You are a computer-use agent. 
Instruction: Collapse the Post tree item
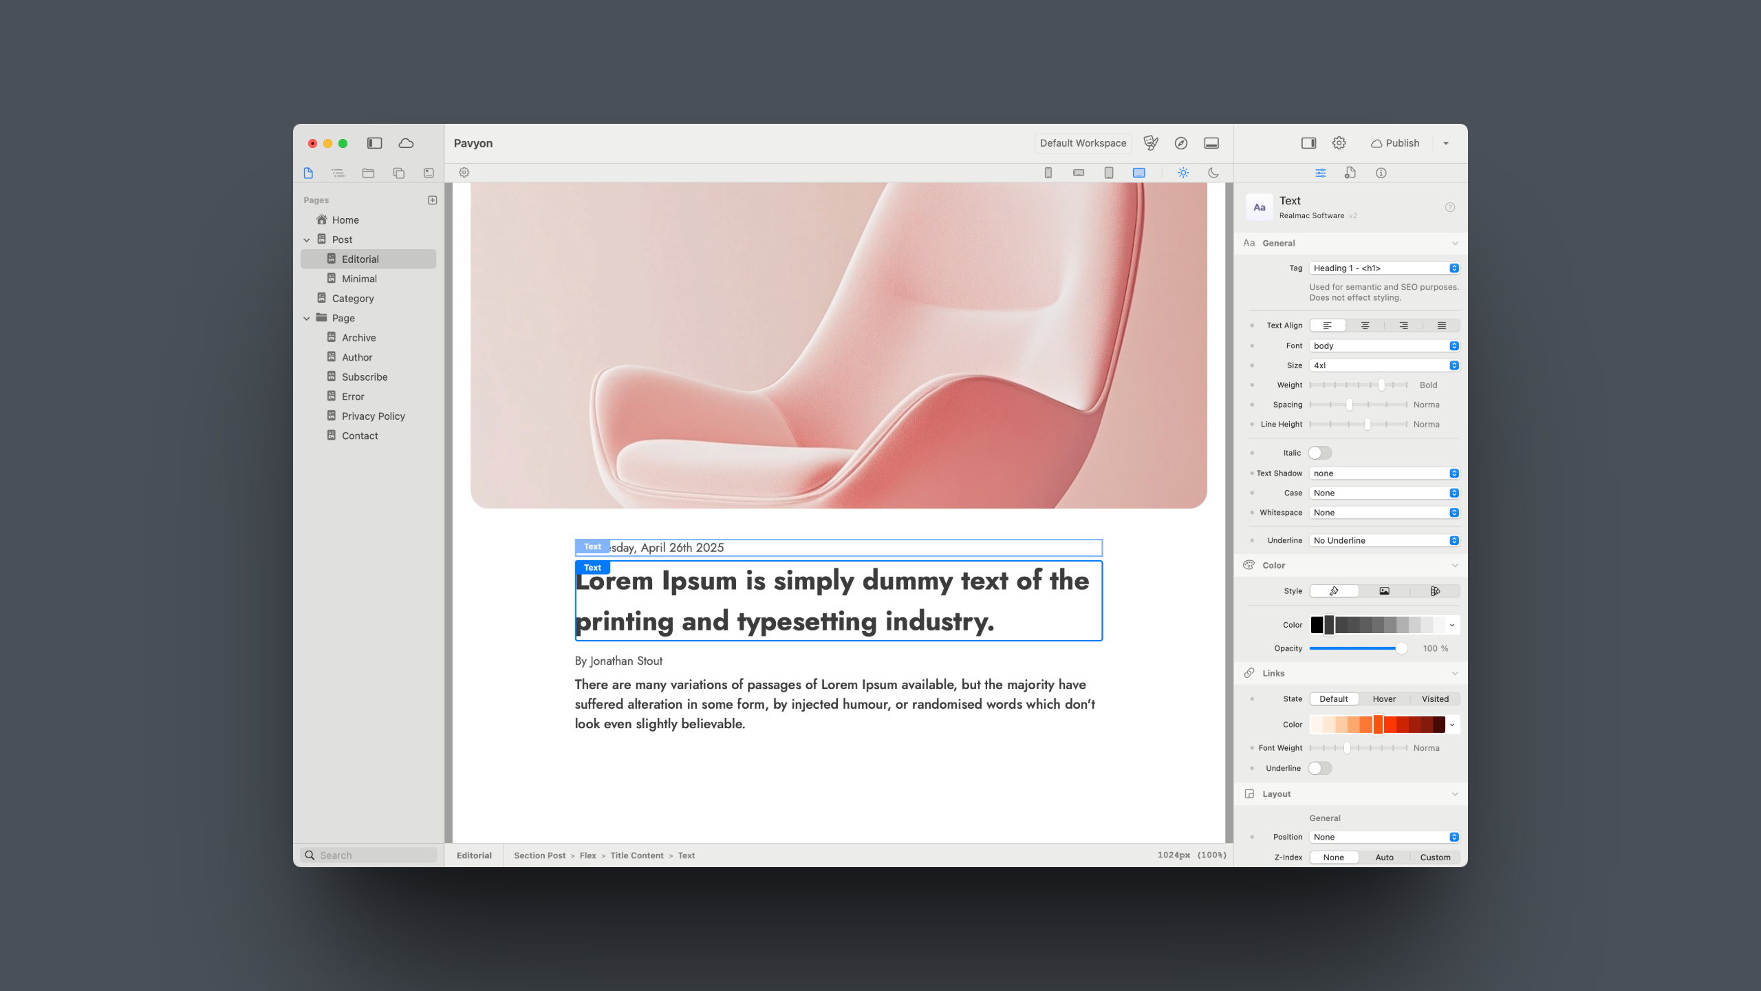(307, 240)
